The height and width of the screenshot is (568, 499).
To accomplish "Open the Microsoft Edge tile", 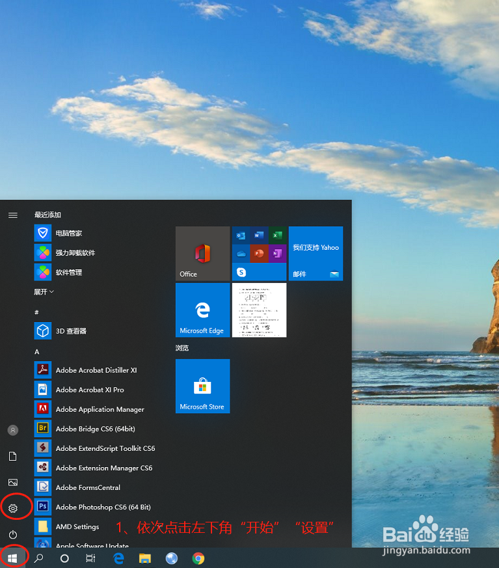I will (203, 310).
